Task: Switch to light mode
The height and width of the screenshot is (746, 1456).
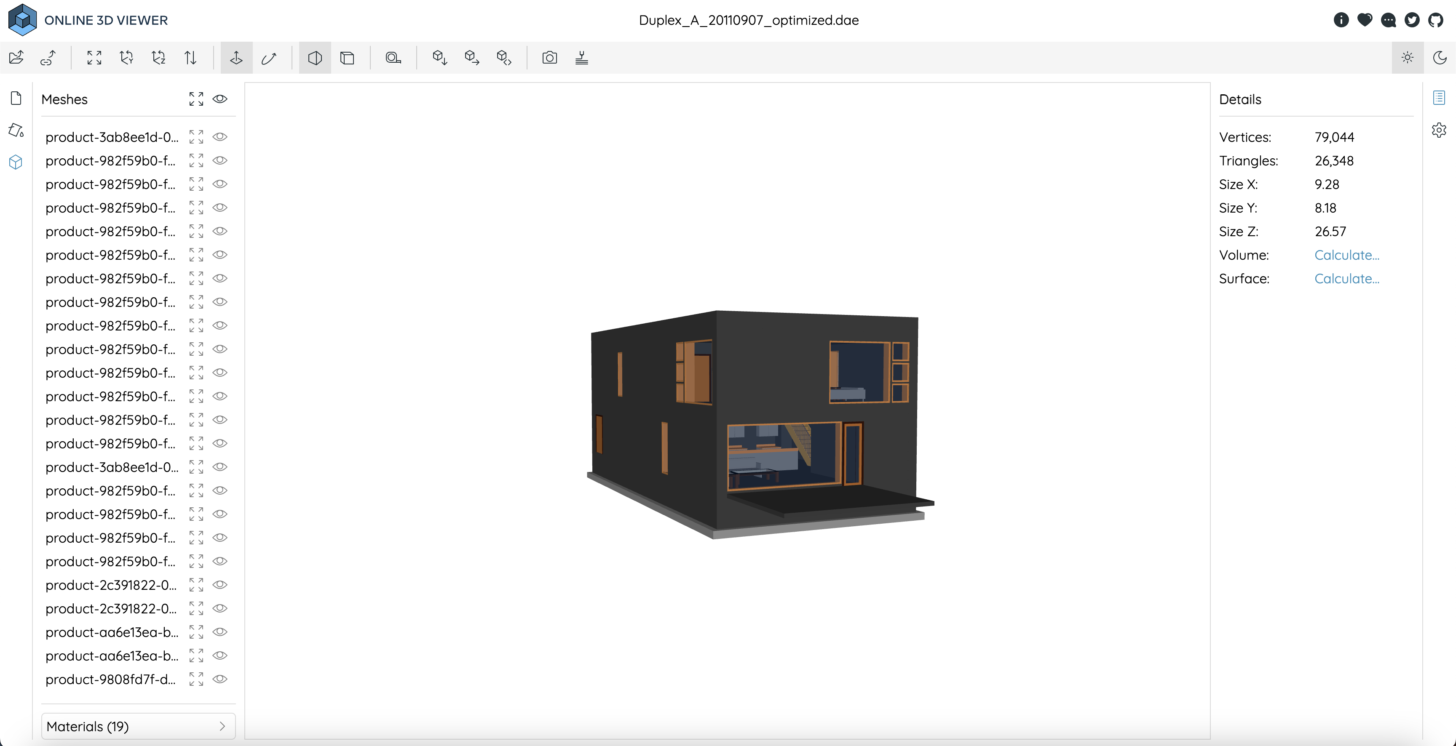Action: [1408, 58]
